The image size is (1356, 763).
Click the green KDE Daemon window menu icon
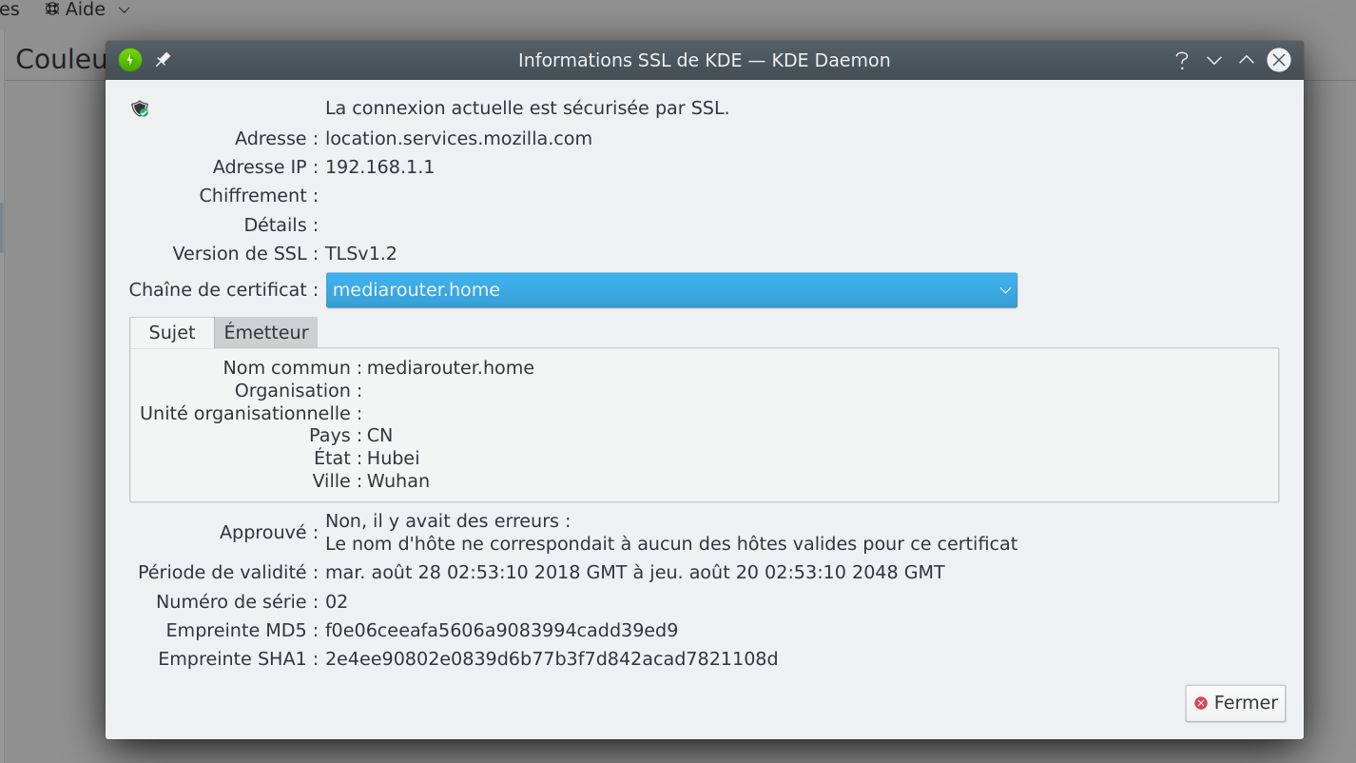pos(130,60)
